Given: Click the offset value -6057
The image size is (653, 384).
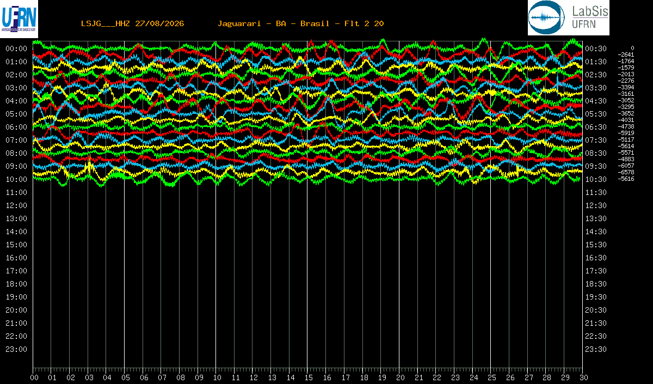Looking at the screenshot, I should pyautogui.click(x=626, y=166).
